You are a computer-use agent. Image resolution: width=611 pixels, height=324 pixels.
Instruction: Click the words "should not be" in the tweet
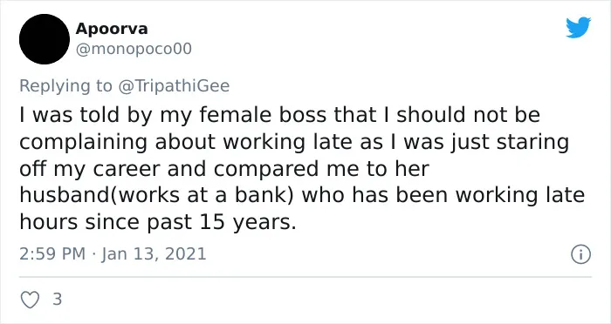pyautogui.click(x=469, y=116)
